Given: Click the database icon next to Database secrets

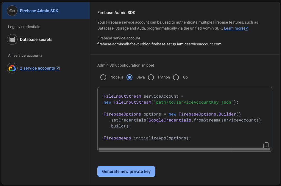Looking at the screenshot, I should pyautogui.click(x=12, y=39).
